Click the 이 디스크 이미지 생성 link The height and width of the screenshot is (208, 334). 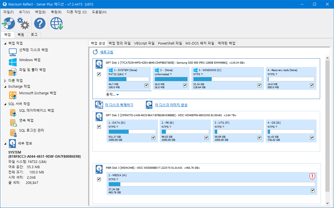click(171, 105)
